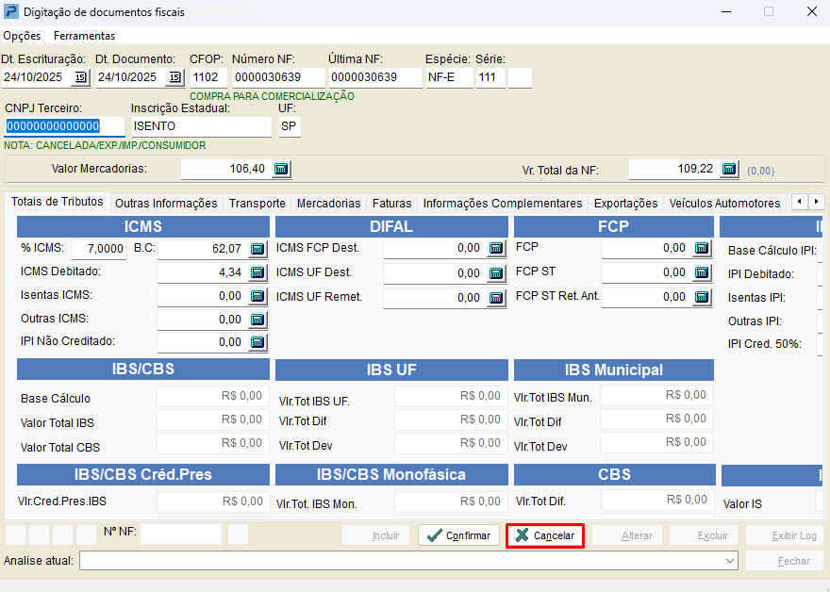The width and height of the screenshot is (830, 592).
Task: Open calculator for ICMS FCP Dest.
Action: pyautogui.click(x=497, y=249)
